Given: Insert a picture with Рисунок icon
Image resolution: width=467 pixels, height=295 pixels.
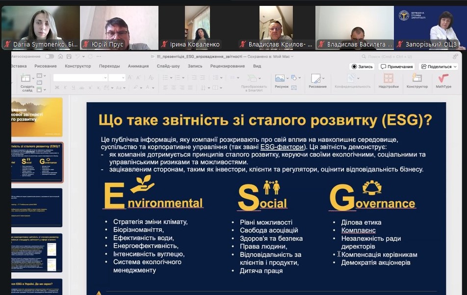Looking at the screenshot, I should click(x=281, y=81).
